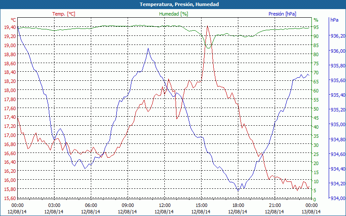The width and height of the screenshot is (346, 216).
Task: Select the 'Temp. [°C]' legend label
Action: [x=64, y=14]
